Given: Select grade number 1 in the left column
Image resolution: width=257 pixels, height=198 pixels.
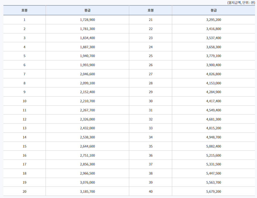Looking at the screenshot, I should pos(24,20).
